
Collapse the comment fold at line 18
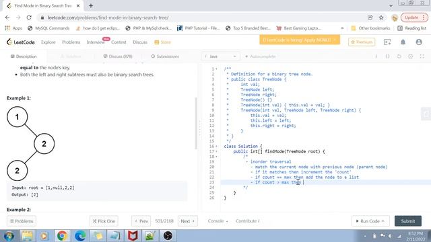tap(217, 157)
